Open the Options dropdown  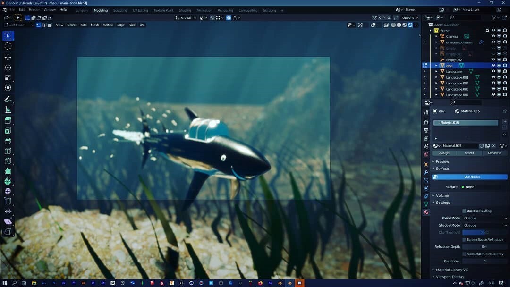(410, 18)
